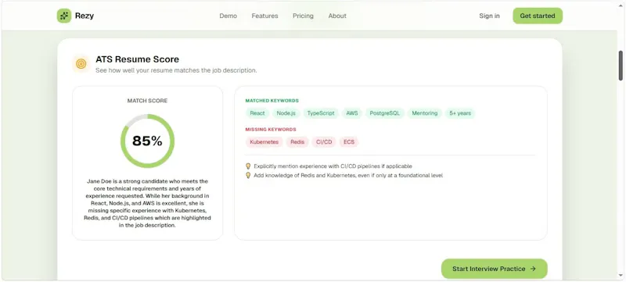Click the 'Explicitly mention experience with CI/CD' tip

[x=333, y=166]
